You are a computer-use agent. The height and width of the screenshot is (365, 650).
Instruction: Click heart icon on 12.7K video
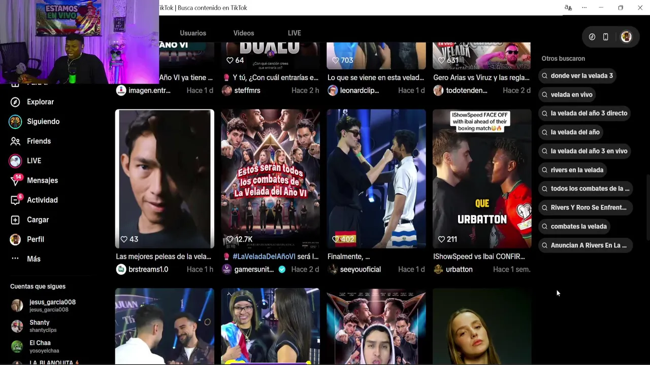click(230, 239)
